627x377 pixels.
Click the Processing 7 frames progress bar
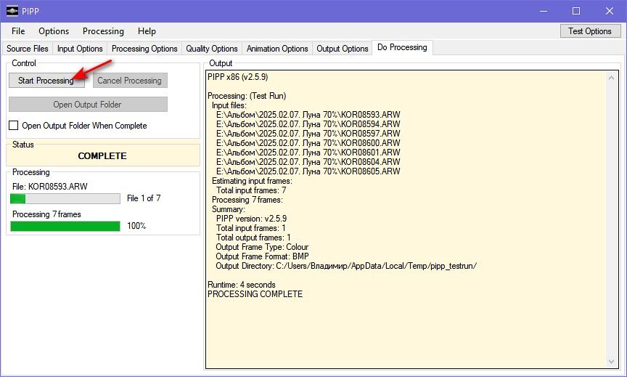(65, 226)
